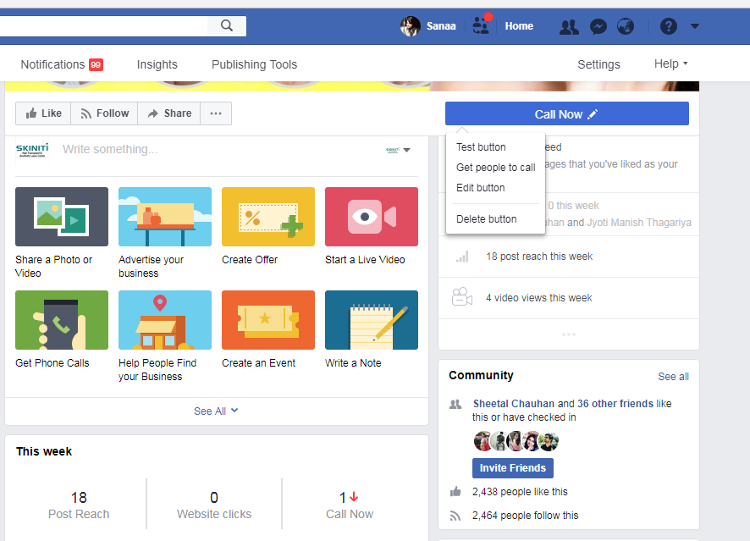Click the Write a Note icon
Viewport: 750px width, 541px height.
coord(372,320)
